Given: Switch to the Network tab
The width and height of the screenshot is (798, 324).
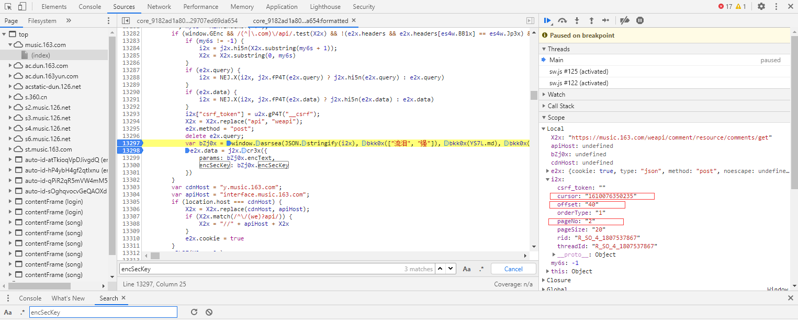Looking at the screenshot, I should pos(159,7).
